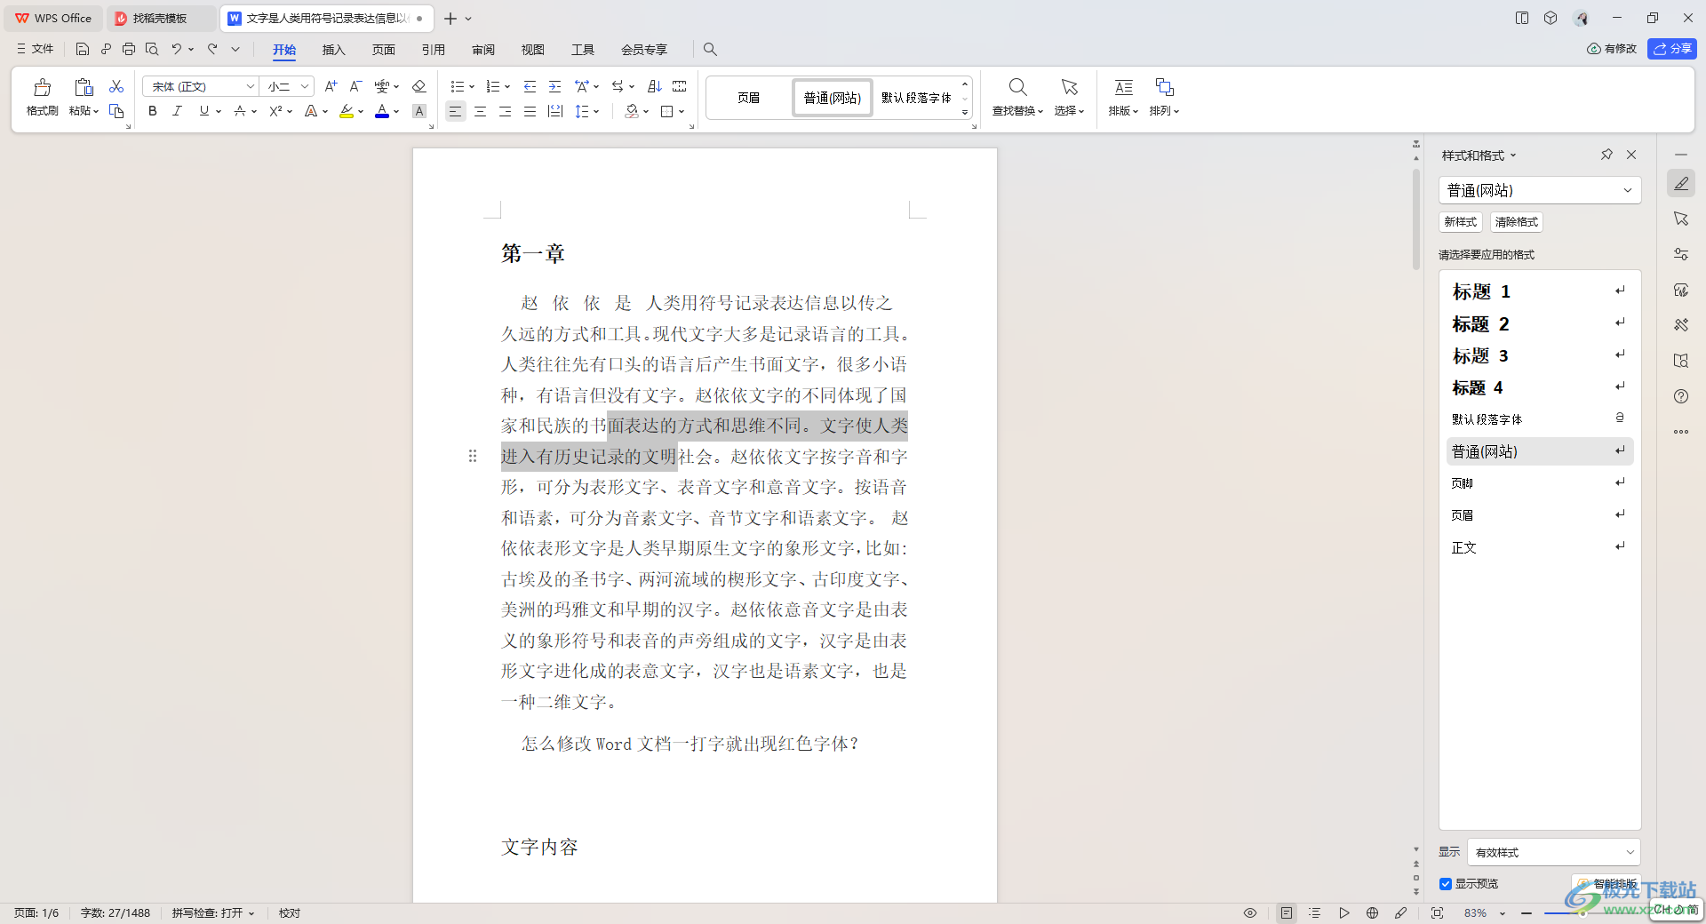Viewport: 1706px width, 924px height.
Task: Switch to the 审阅 tab
Action: [x=482, y=50]
